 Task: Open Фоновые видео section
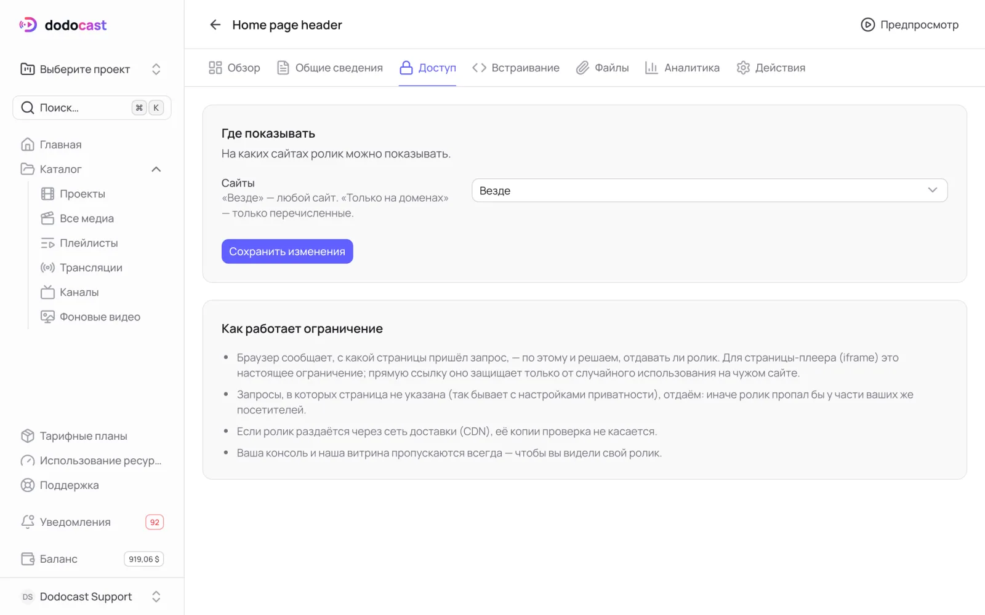click(x=102, y=317)
